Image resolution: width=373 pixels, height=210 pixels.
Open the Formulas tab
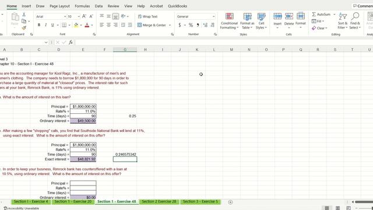click(x=82, y=6)
